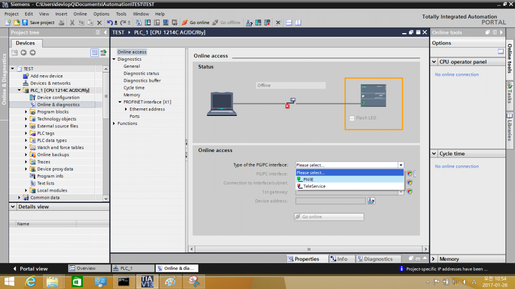
Task: Split the editor space vertically
Action: (x=298, y=23)
